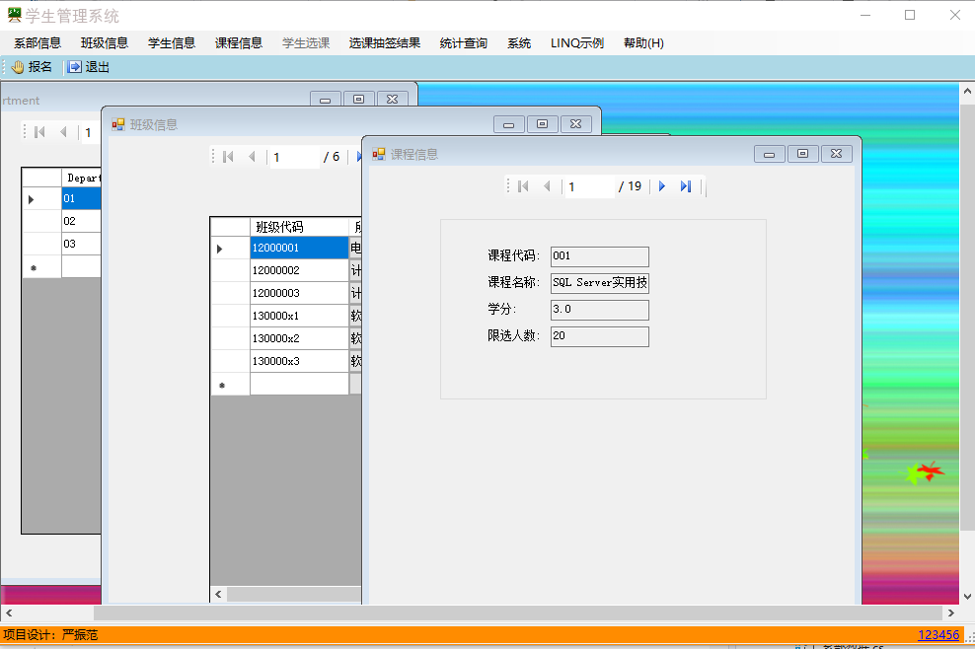Click the 课程代码 input field showing 001
Image resolution: width=975 pixels, height=649 pixels.
point(599,256)
